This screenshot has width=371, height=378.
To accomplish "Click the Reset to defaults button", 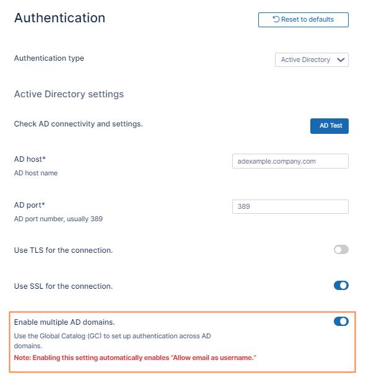I will (303, 20).
